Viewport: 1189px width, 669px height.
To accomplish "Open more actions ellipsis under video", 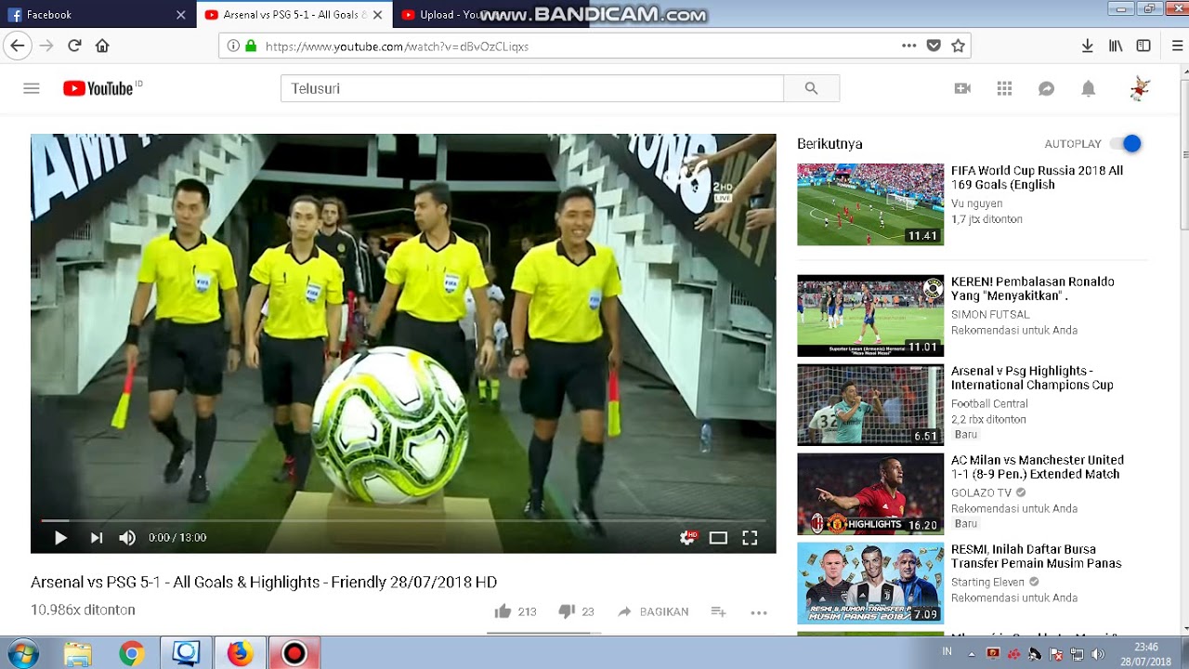I will point(759,612).
